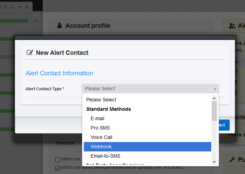Pick the Pro SMS option
The image size is (245, 174).
point(100,128)
